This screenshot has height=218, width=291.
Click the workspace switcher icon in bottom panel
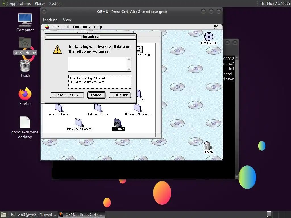coord(269,214)
